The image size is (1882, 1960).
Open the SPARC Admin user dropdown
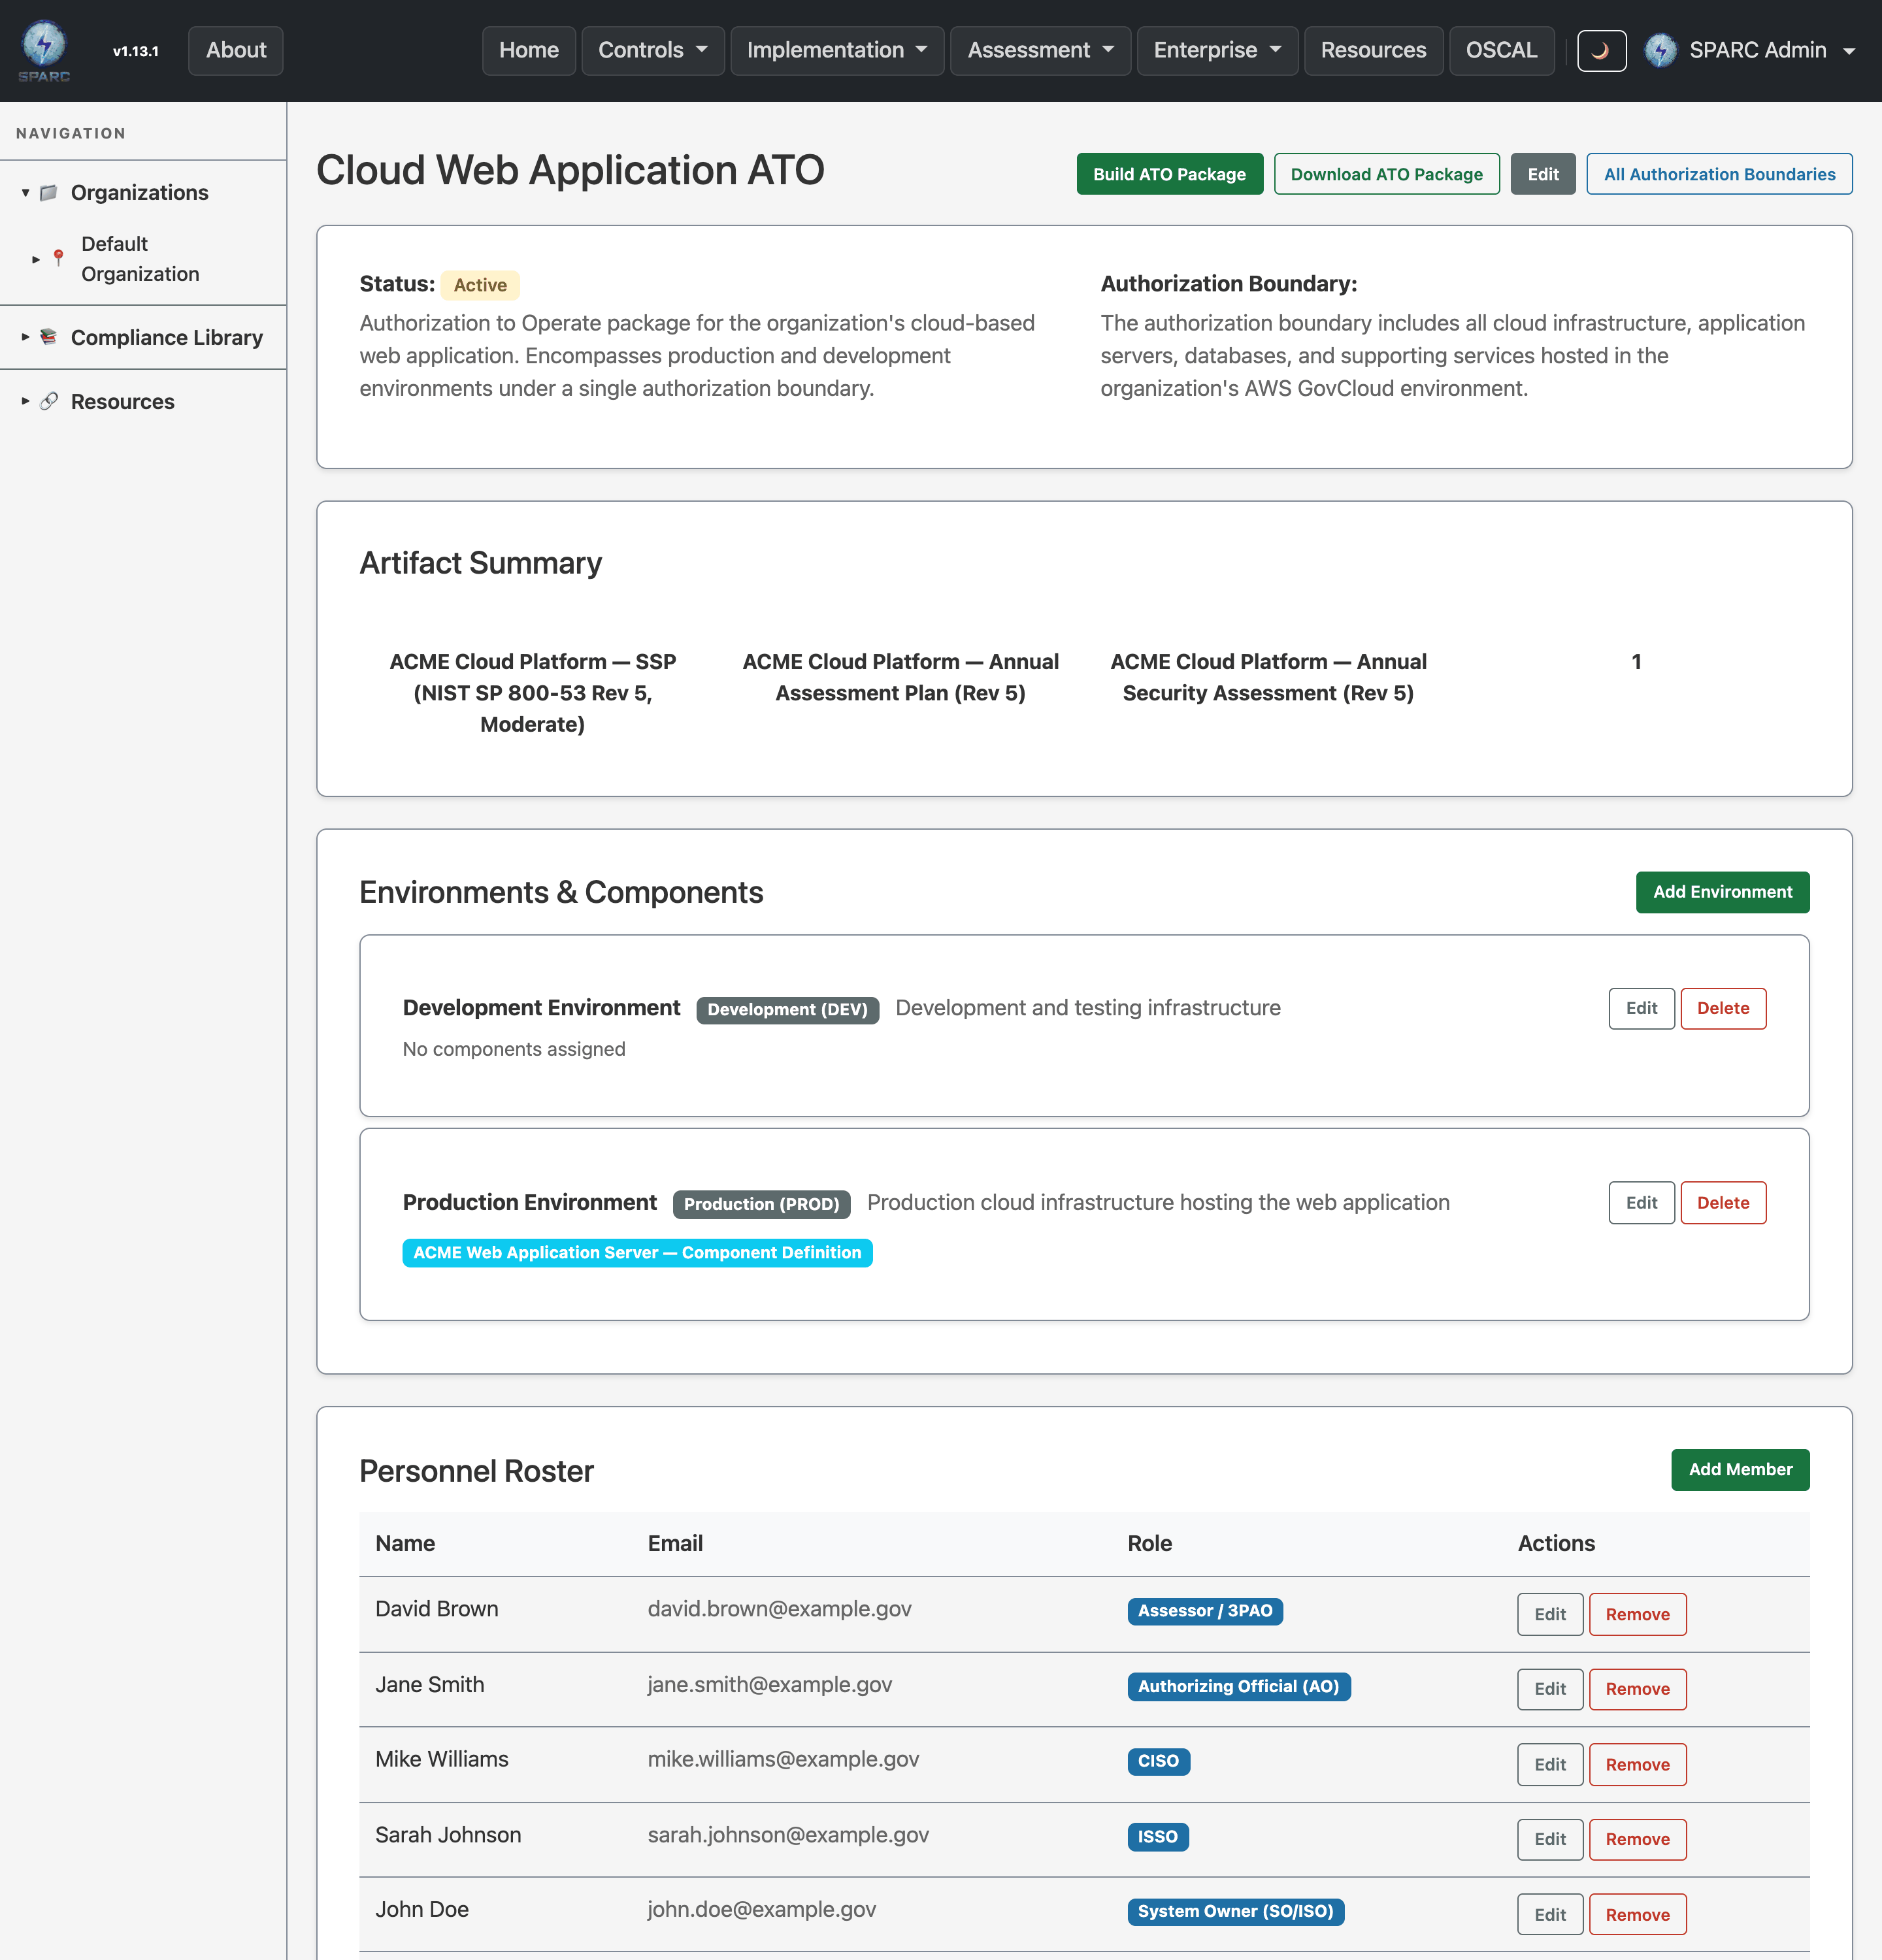click(x=1751, y=50)
